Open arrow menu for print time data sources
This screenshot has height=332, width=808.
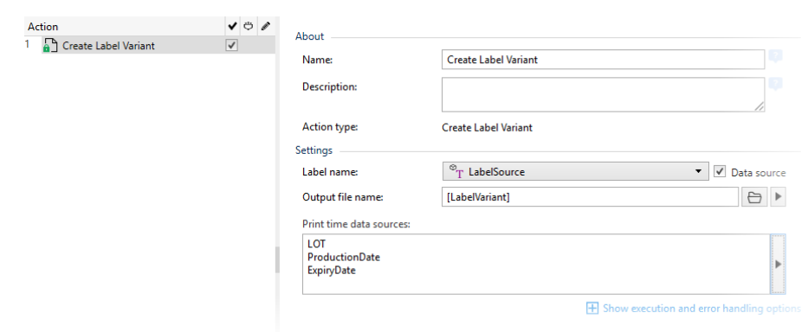(x=778, y=264)
